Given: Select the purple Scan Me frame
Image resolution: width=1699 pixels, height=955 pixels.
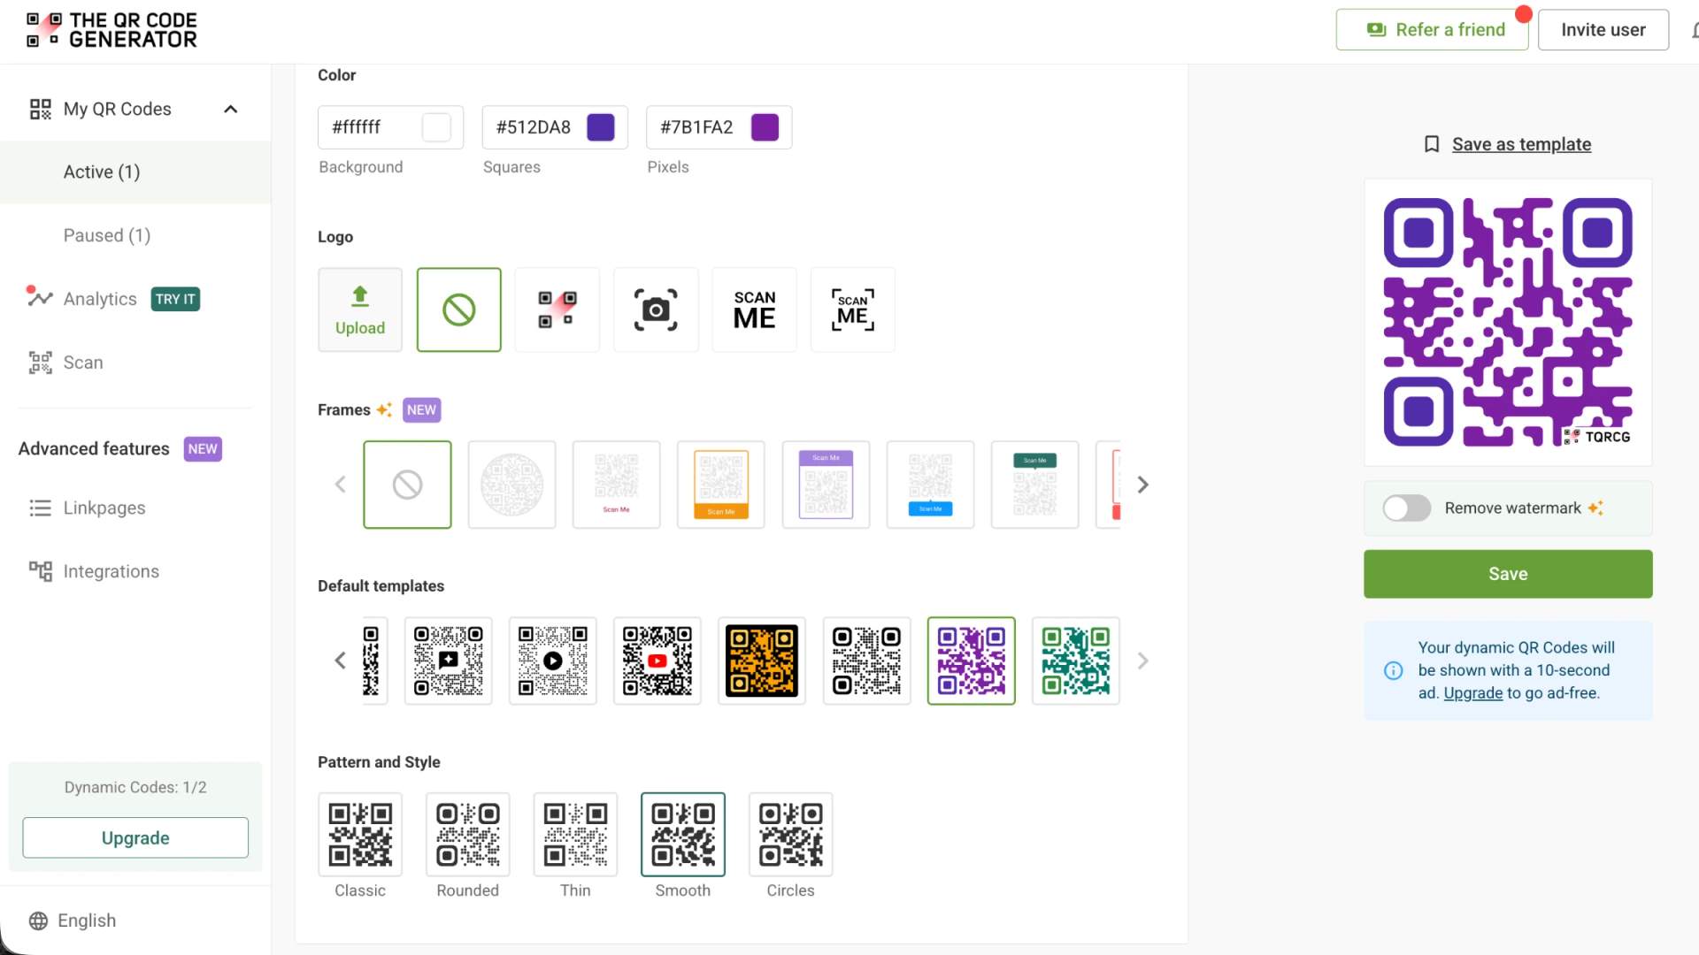Looking at the screenshot, I should 826,485.
